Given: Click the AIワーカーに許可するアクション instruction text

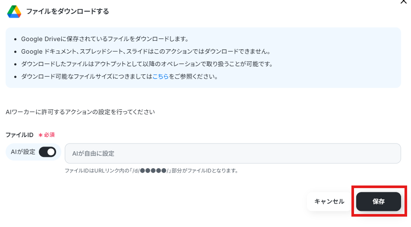Looking at the screenshot, I should click(80, 112).
